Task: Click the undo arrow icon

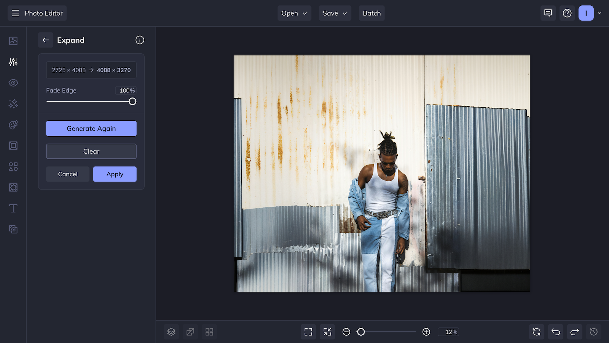Action: pyautogui.click(x=555, y=332)
